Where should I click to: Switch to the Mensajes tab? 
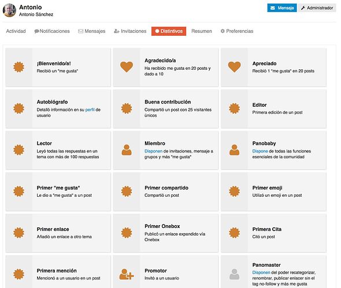click(92, 31)
